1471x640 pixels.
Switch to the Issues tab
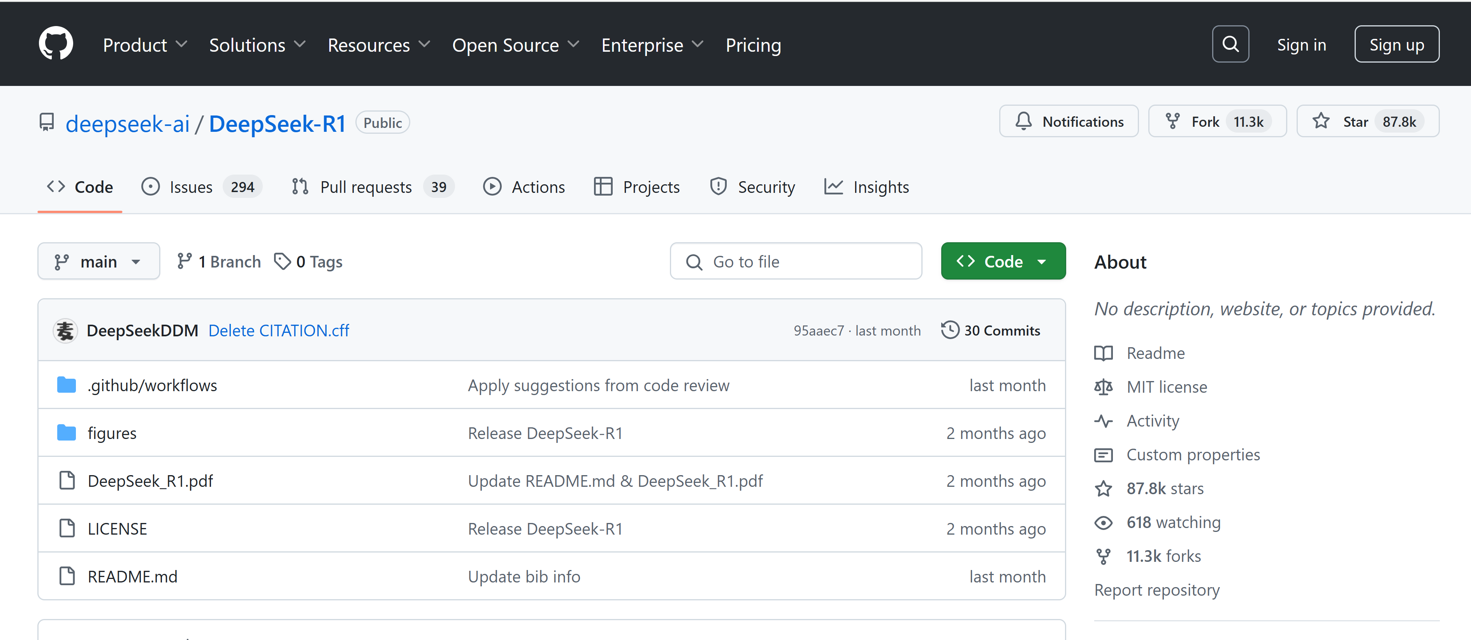(191, 187)
